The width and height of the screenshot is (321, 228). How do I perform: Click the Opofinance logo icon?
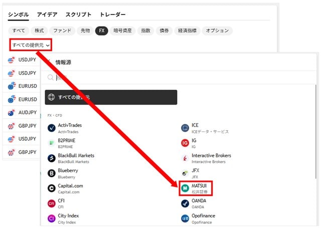(x=185, y=218)
